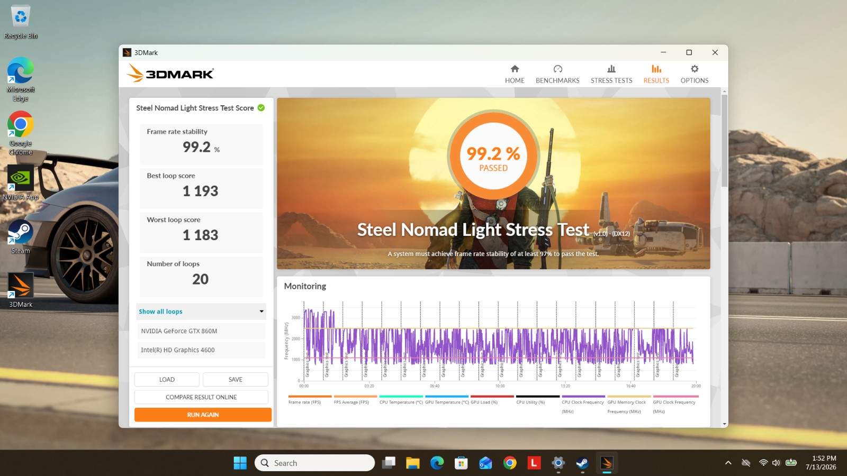847x476 pixels.
Task: Open the Home icon in navigation
Action: pyautogui.click(x=515, y=69)
